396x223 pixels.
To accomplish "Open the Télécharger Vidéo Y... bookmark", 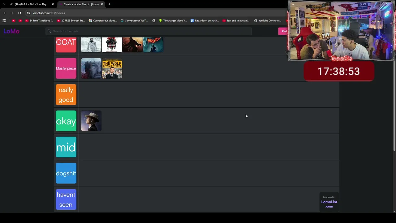I will [x=173, y=21].
